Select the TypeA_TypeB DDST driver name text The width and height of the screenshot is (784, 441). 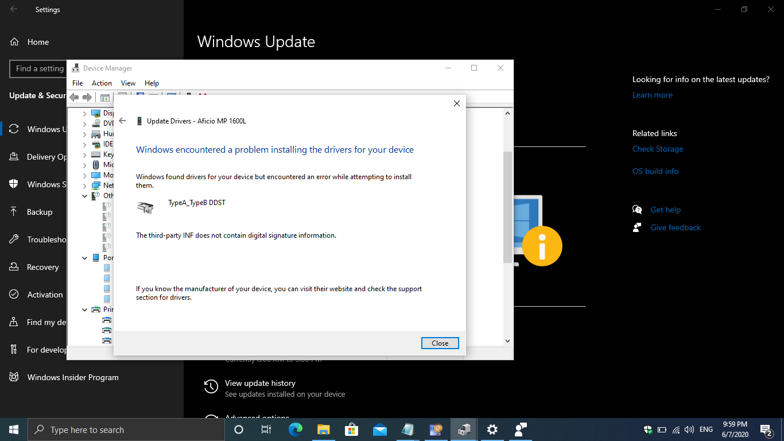(x=197, y=203)
